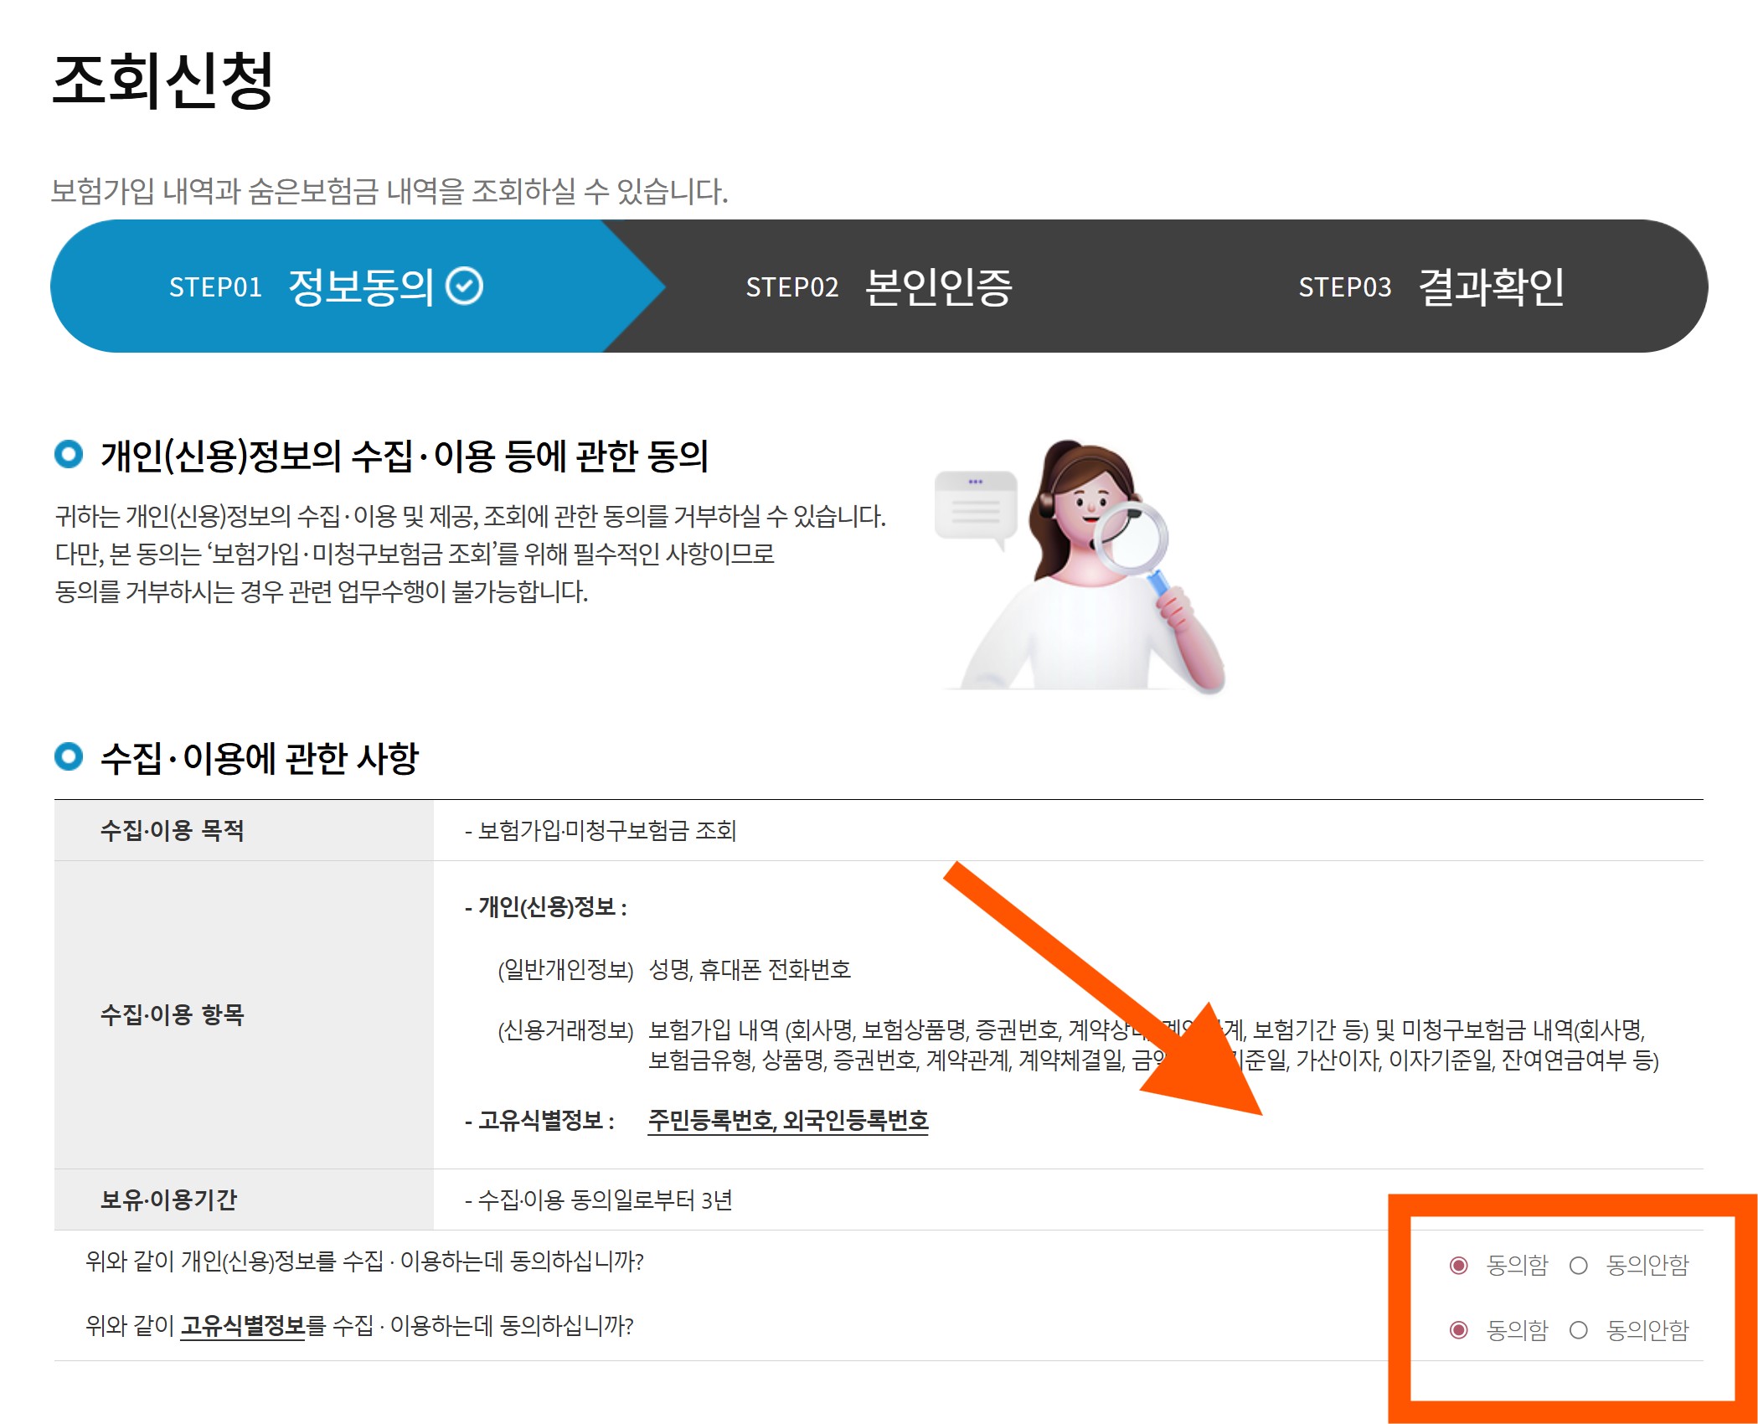The image size is (1758, 1424).
Task: Click underlined 주민등록번호, 외국인등록번호 text
Action: tap(787, 1120)
